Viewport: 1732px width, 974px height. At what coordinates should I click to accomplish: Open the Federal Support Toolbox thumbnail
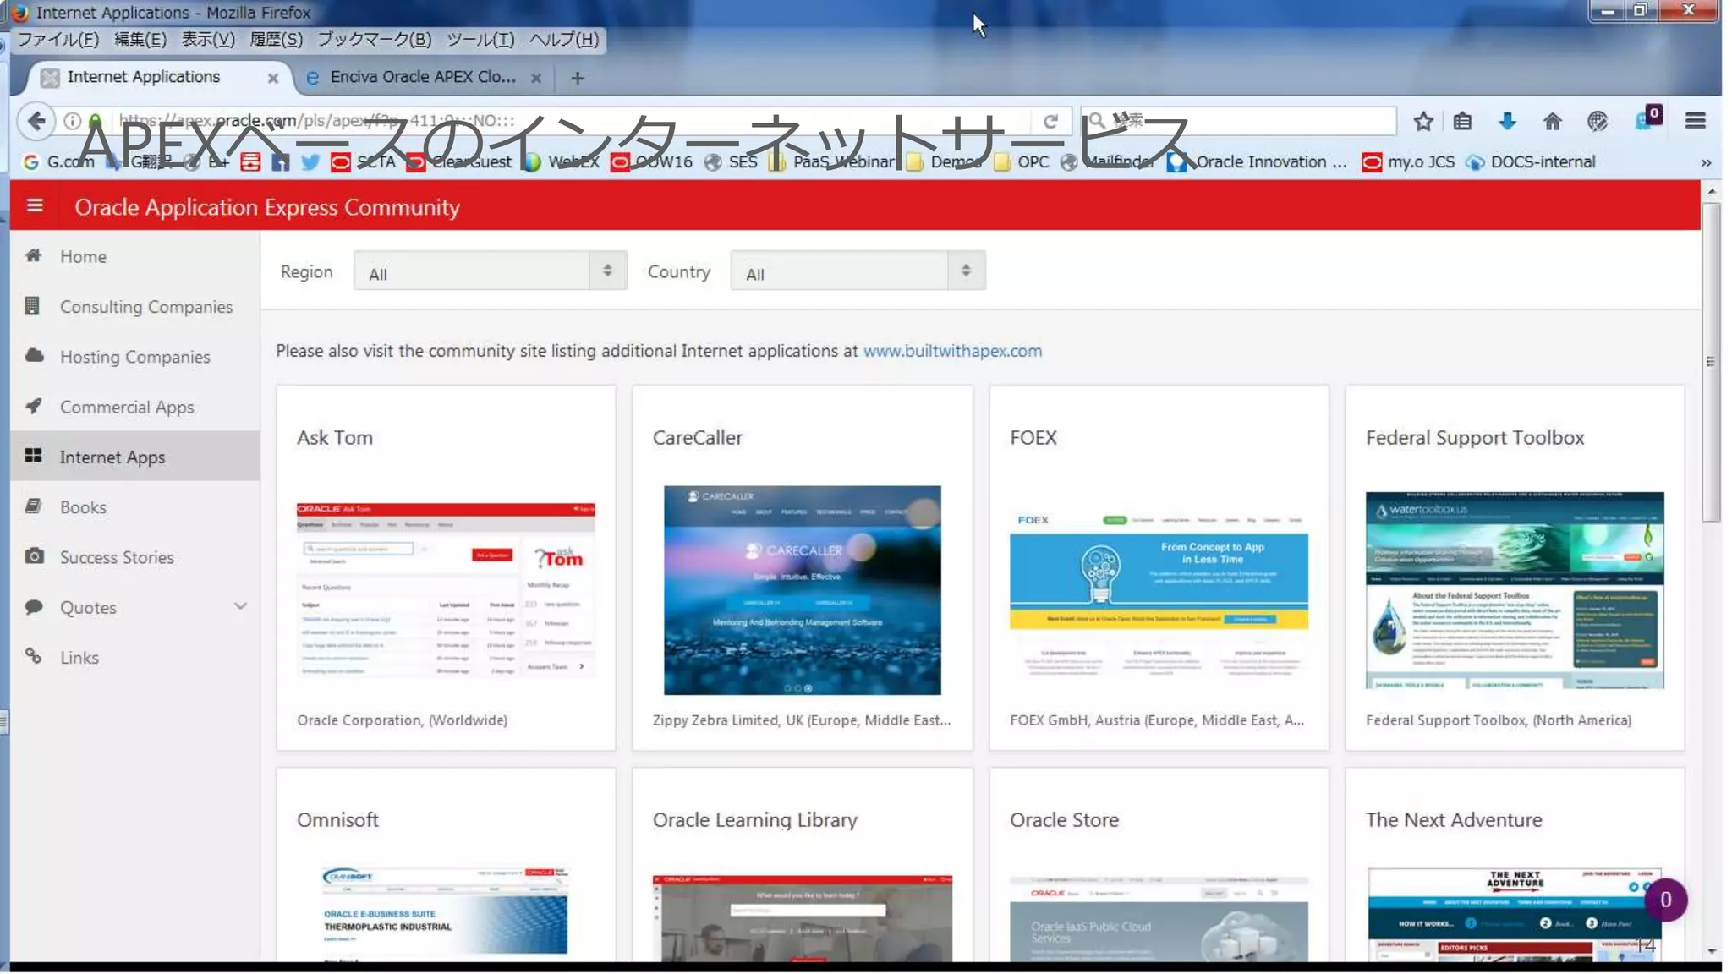point(1514,589)
